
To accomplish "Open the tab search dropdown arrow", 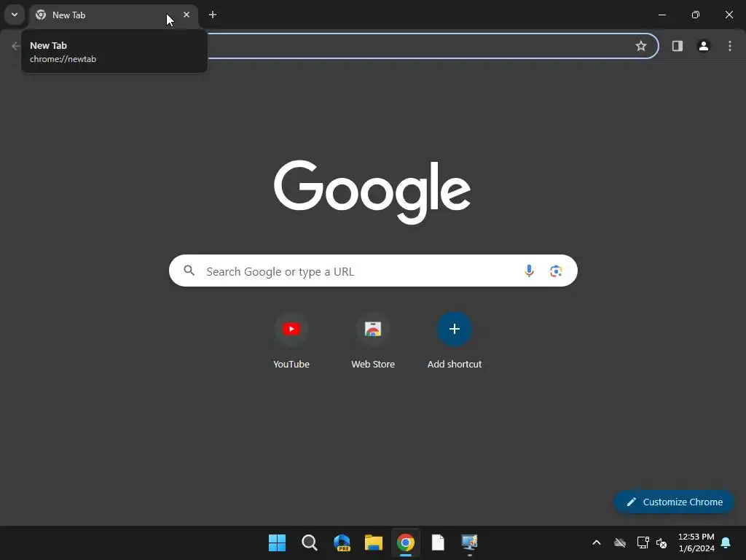I will [x=15, y=15].
